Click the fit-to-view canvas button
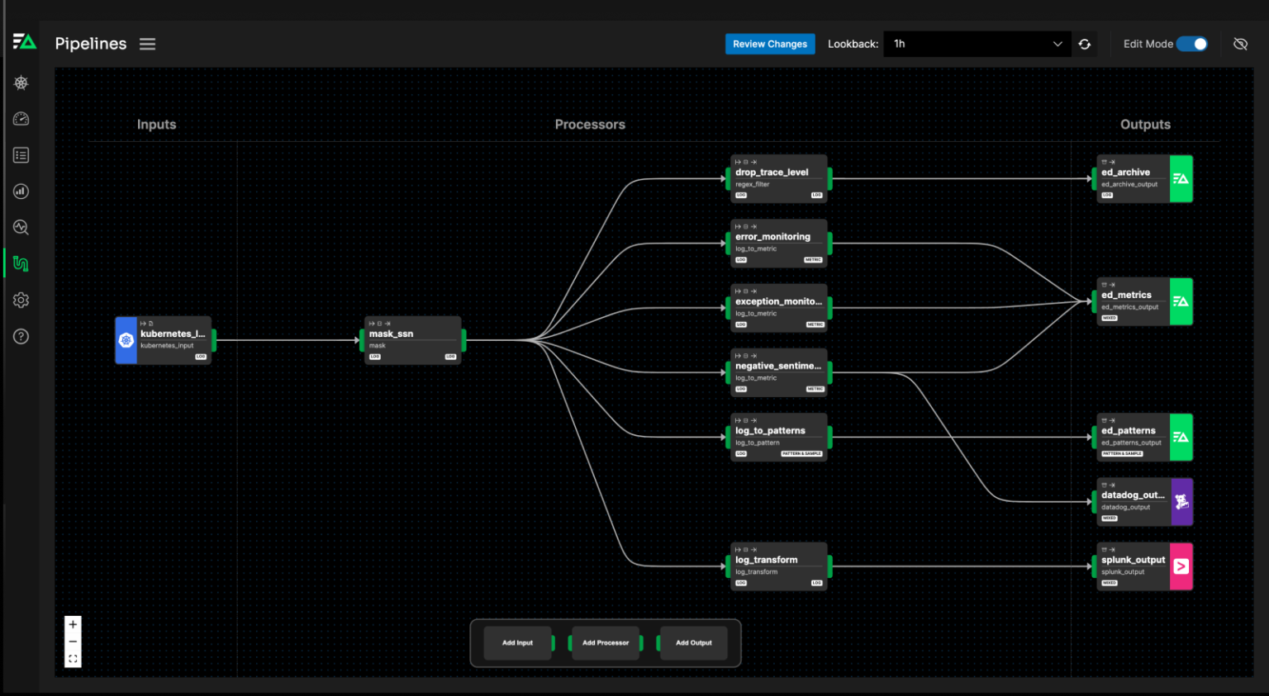 point(73,659)
